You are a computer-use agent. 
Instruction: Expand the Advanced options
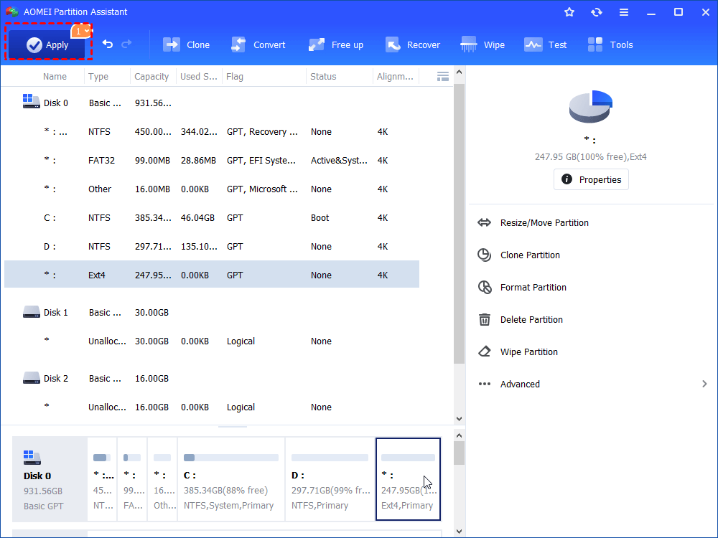coord(592,384)
